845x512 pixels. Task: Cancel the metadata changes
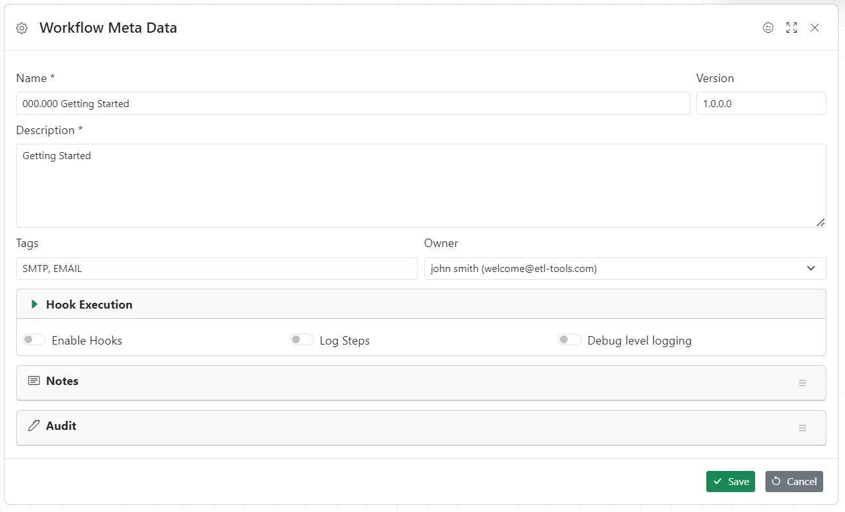pyautogui.click(x=794, y=481)
